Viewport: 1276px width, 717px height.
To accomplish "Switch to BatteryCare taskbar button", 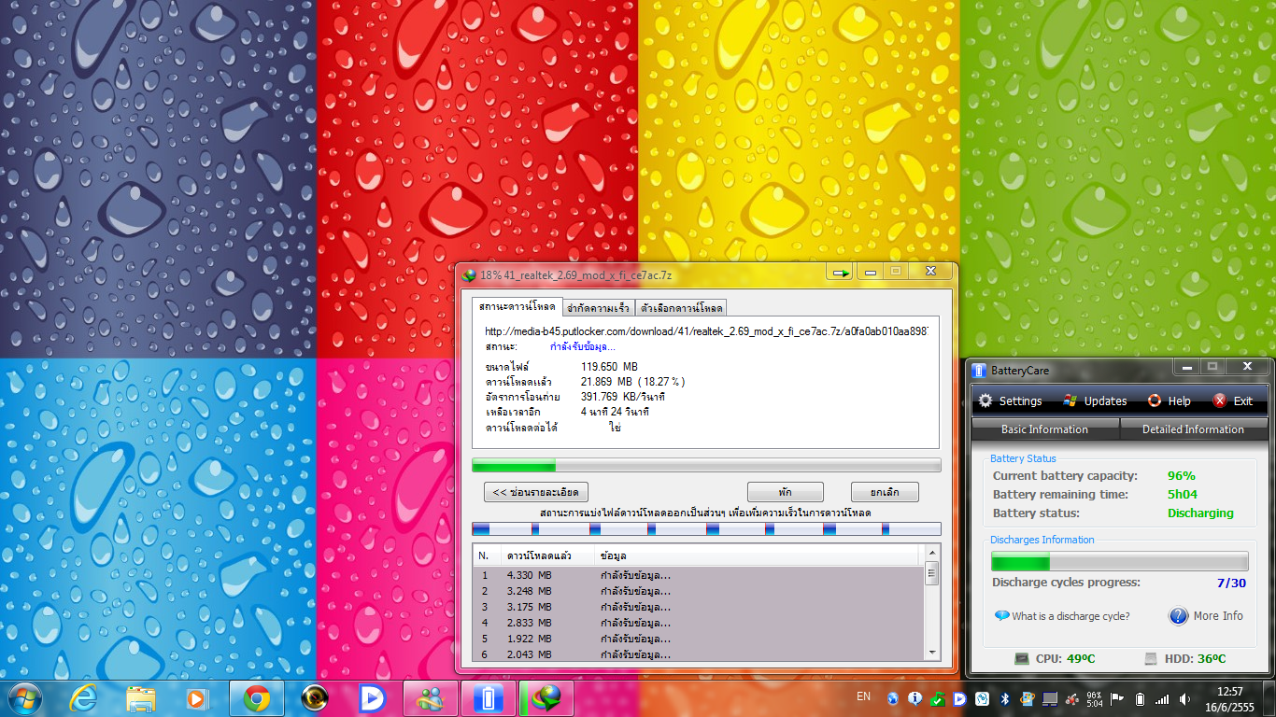I will (x=489, y=698).
